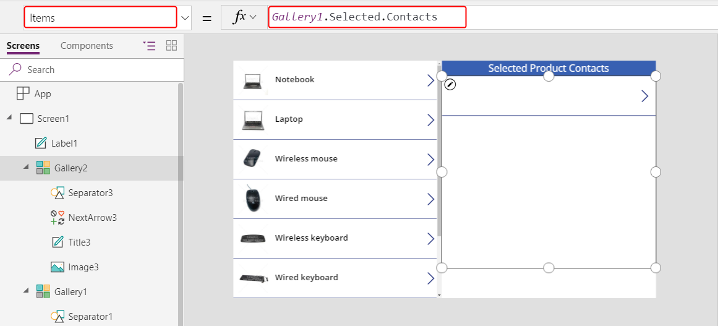Click the Screen1 rectangle icon
The image size is (718, 326).
(27, 119)
